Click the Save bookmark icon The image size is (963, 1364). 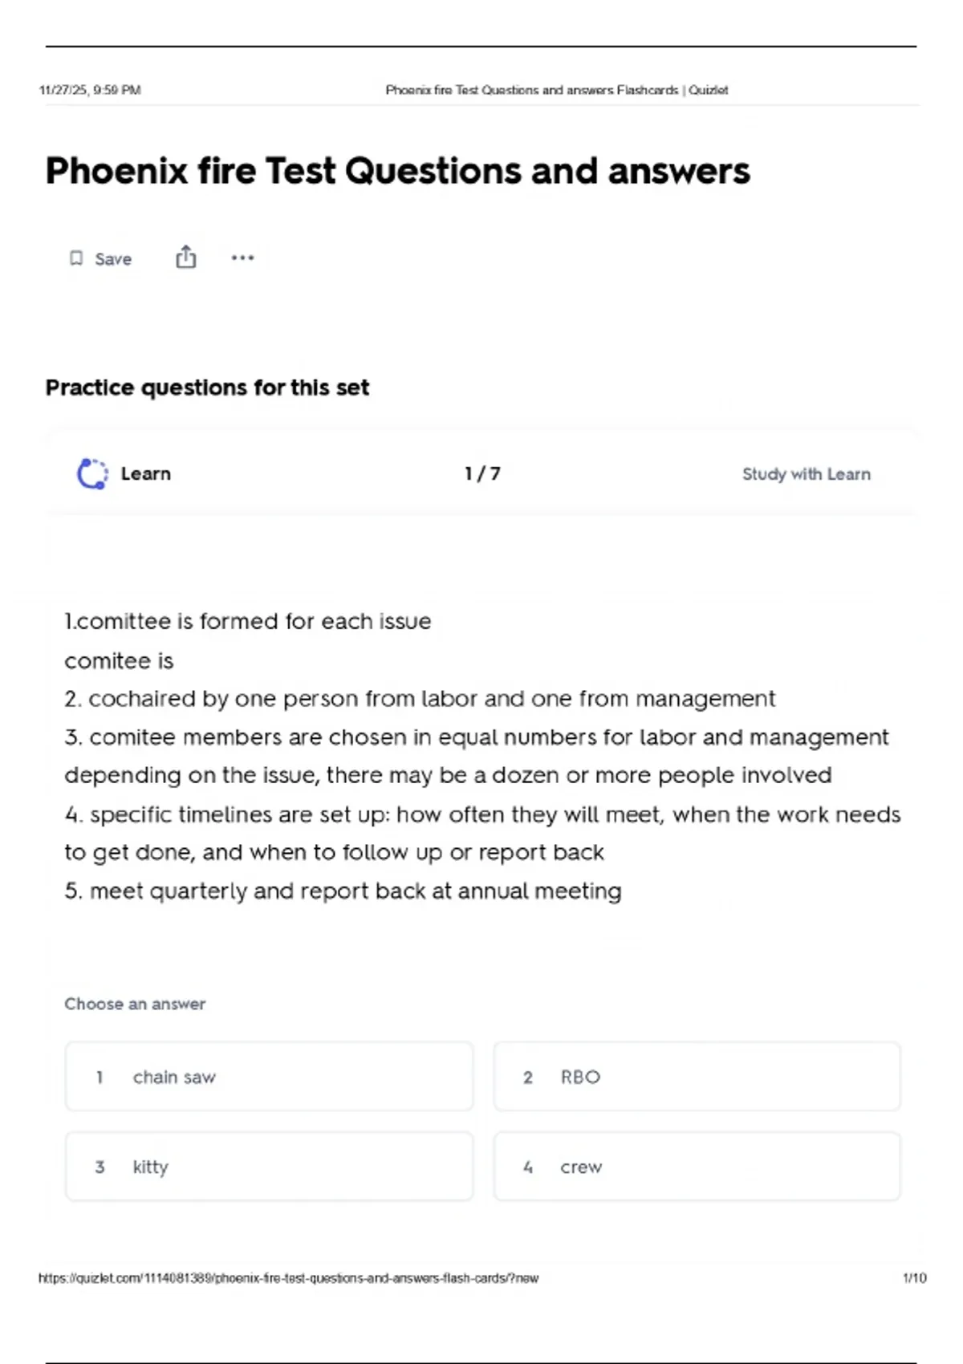76,258
